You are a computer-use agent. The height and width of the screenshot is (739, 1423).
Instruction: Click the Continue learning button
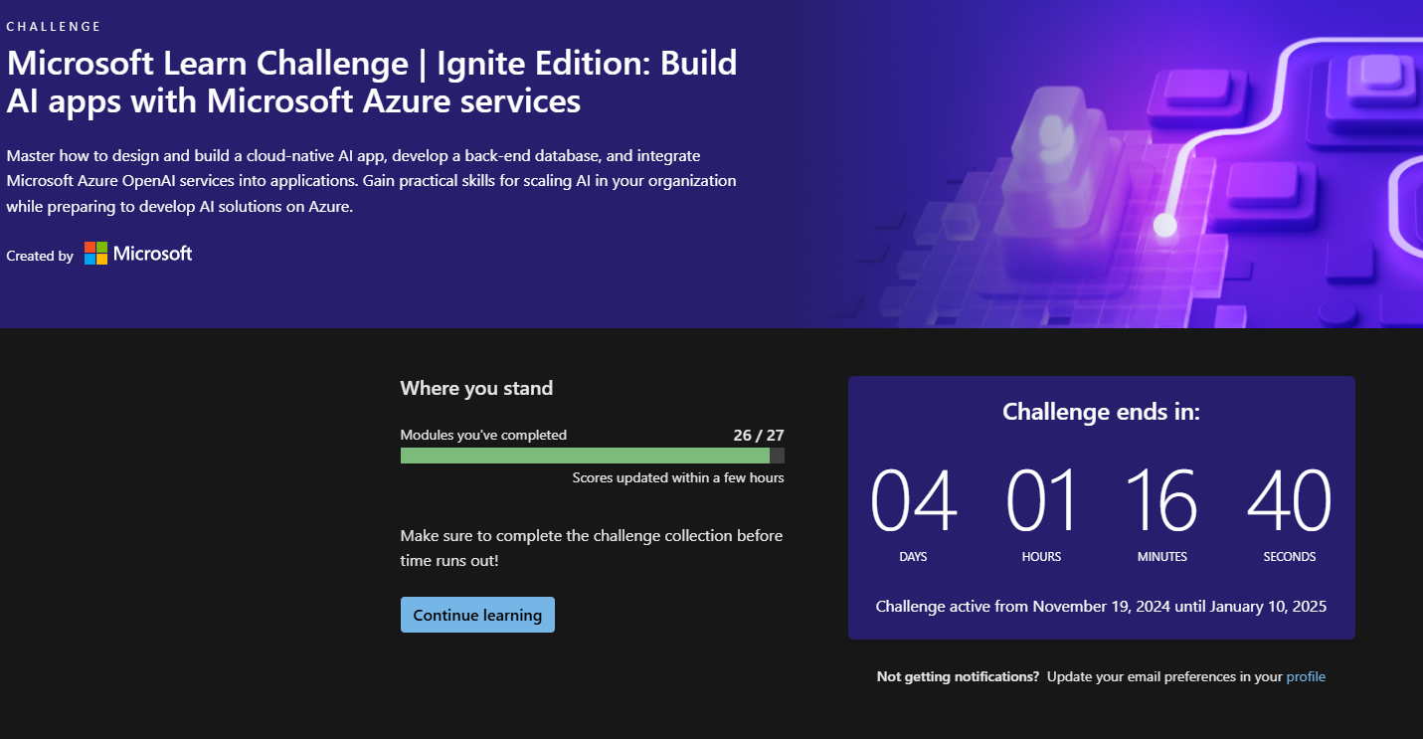point(477,615)
